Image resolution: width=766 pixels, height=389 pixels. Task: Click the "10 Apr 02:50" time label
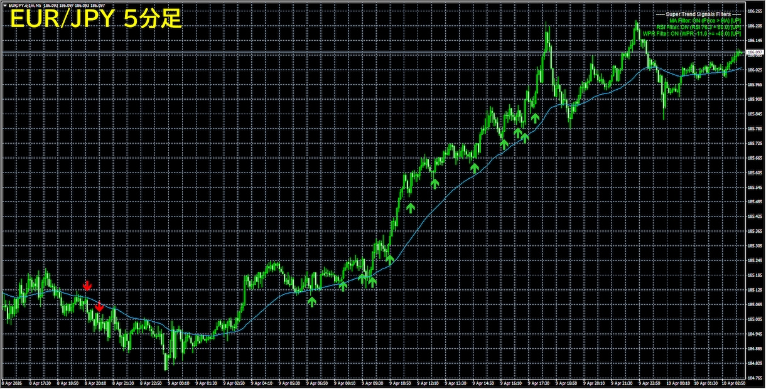[x=733, y=382]
